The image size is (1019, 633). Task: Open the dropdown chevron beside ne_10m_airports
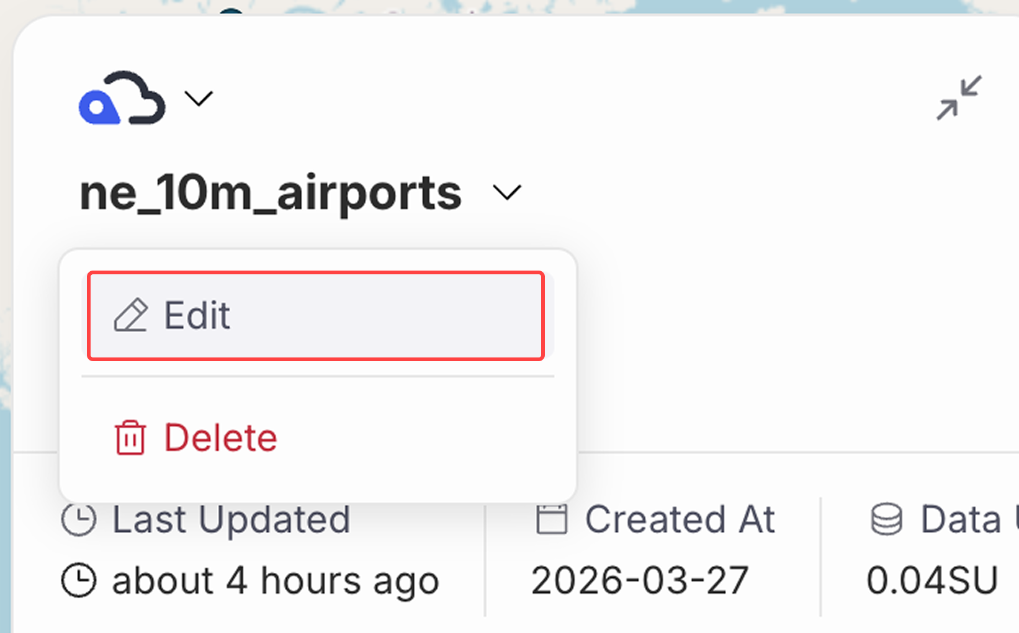[507, 192]
